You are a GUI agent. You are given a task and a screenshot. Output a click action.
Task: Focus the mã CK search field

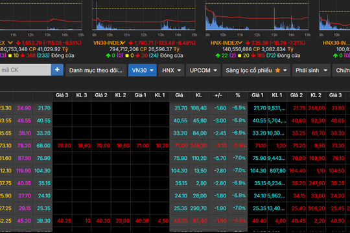[x=25, y=70]
